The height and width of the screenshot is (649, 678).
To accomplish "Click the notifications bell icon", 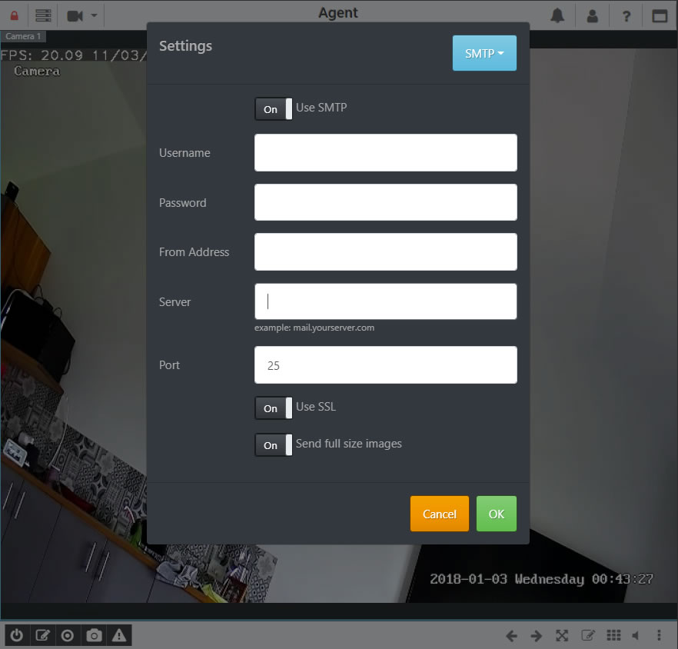I will 557,15.
